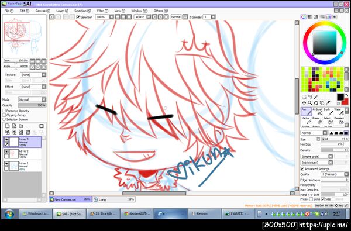The image size is (351, 231).
Task: Switch to the 1.png canvas tab
Action: (x=114, y=199)
